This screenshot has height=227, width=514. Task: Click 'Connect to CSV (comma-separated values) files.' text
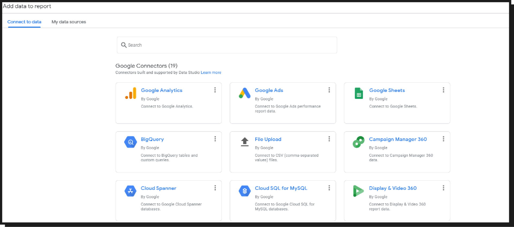287,158
